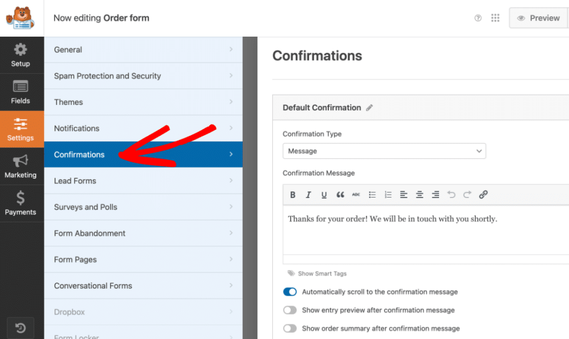Click the pencil icon beside Default Confirmation

coord(370,108)
